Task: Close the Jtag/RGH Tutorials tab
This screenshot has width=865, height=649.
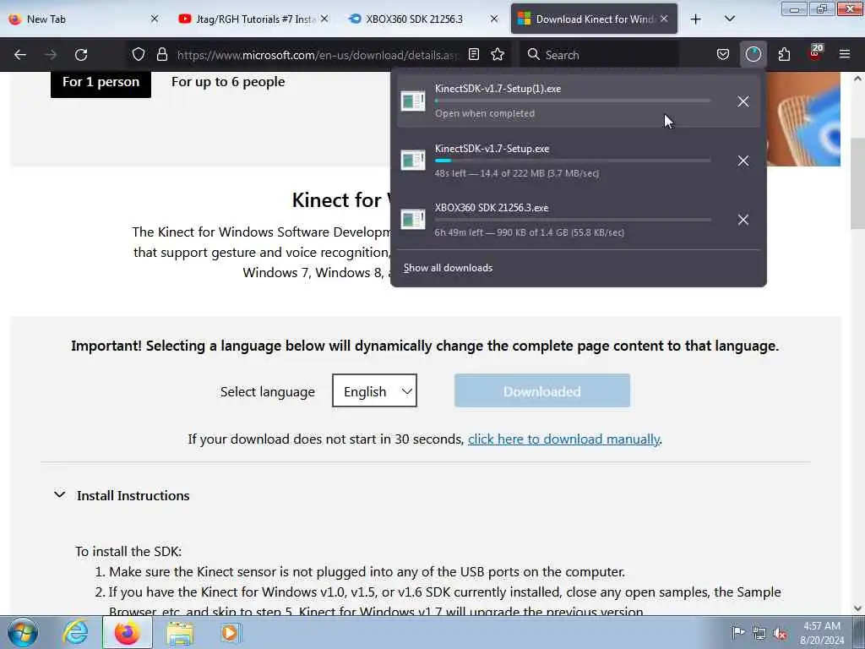Action: point(324,19)
